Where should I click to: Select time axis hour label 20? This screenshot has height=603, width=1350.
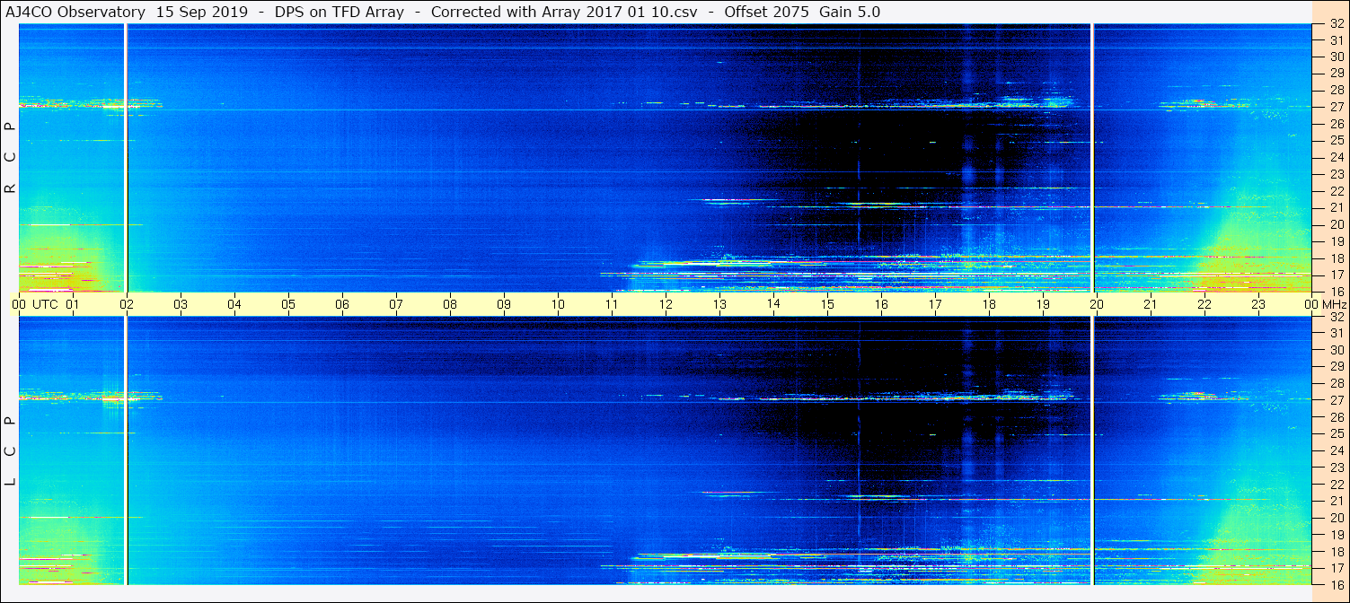[x=1097, y=304]
